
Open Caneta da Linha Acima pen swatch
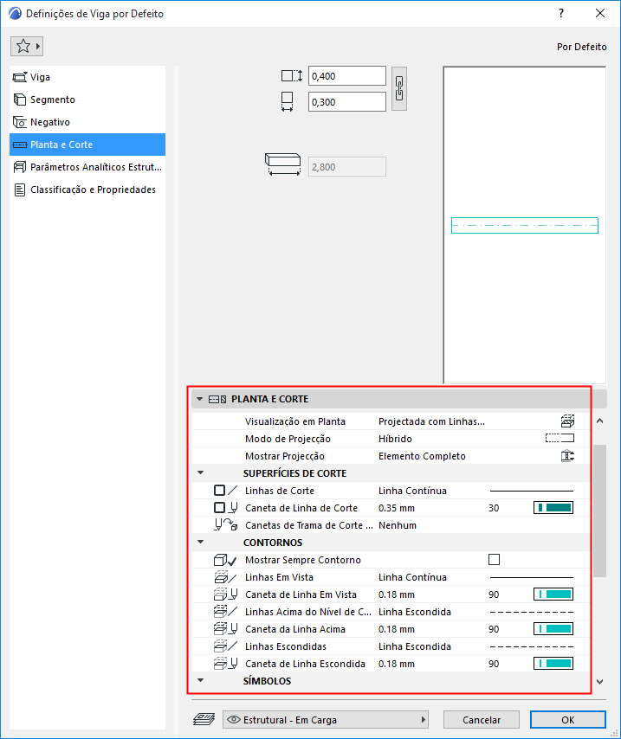pyautogui.click(x=553, y=629)
